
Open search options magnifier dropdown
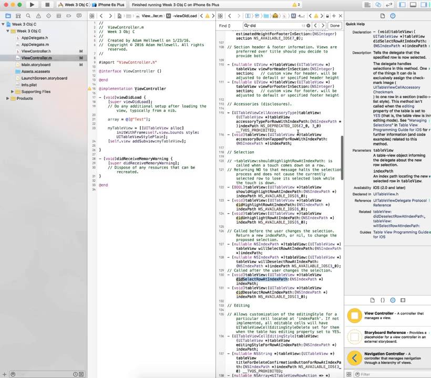(247, 26)
